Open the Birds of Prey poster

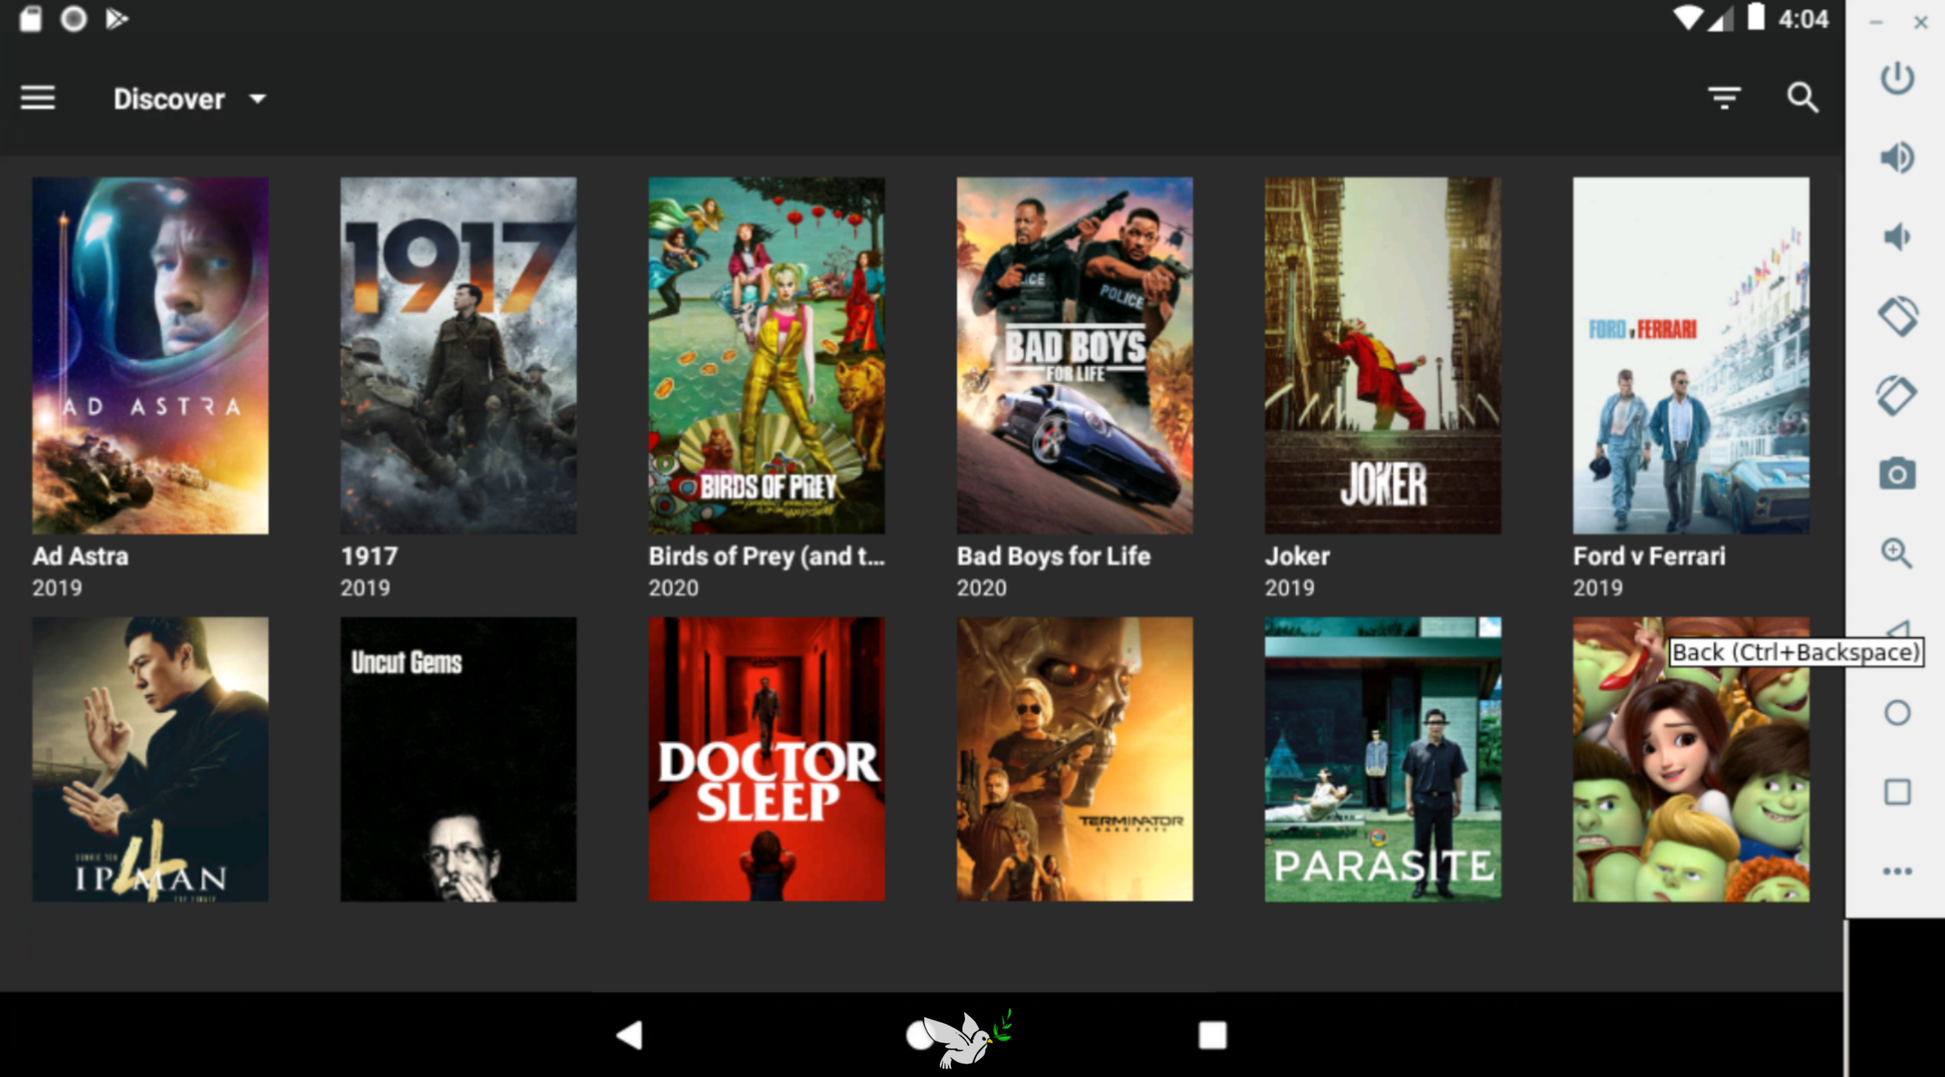click(x=767, y=356)
